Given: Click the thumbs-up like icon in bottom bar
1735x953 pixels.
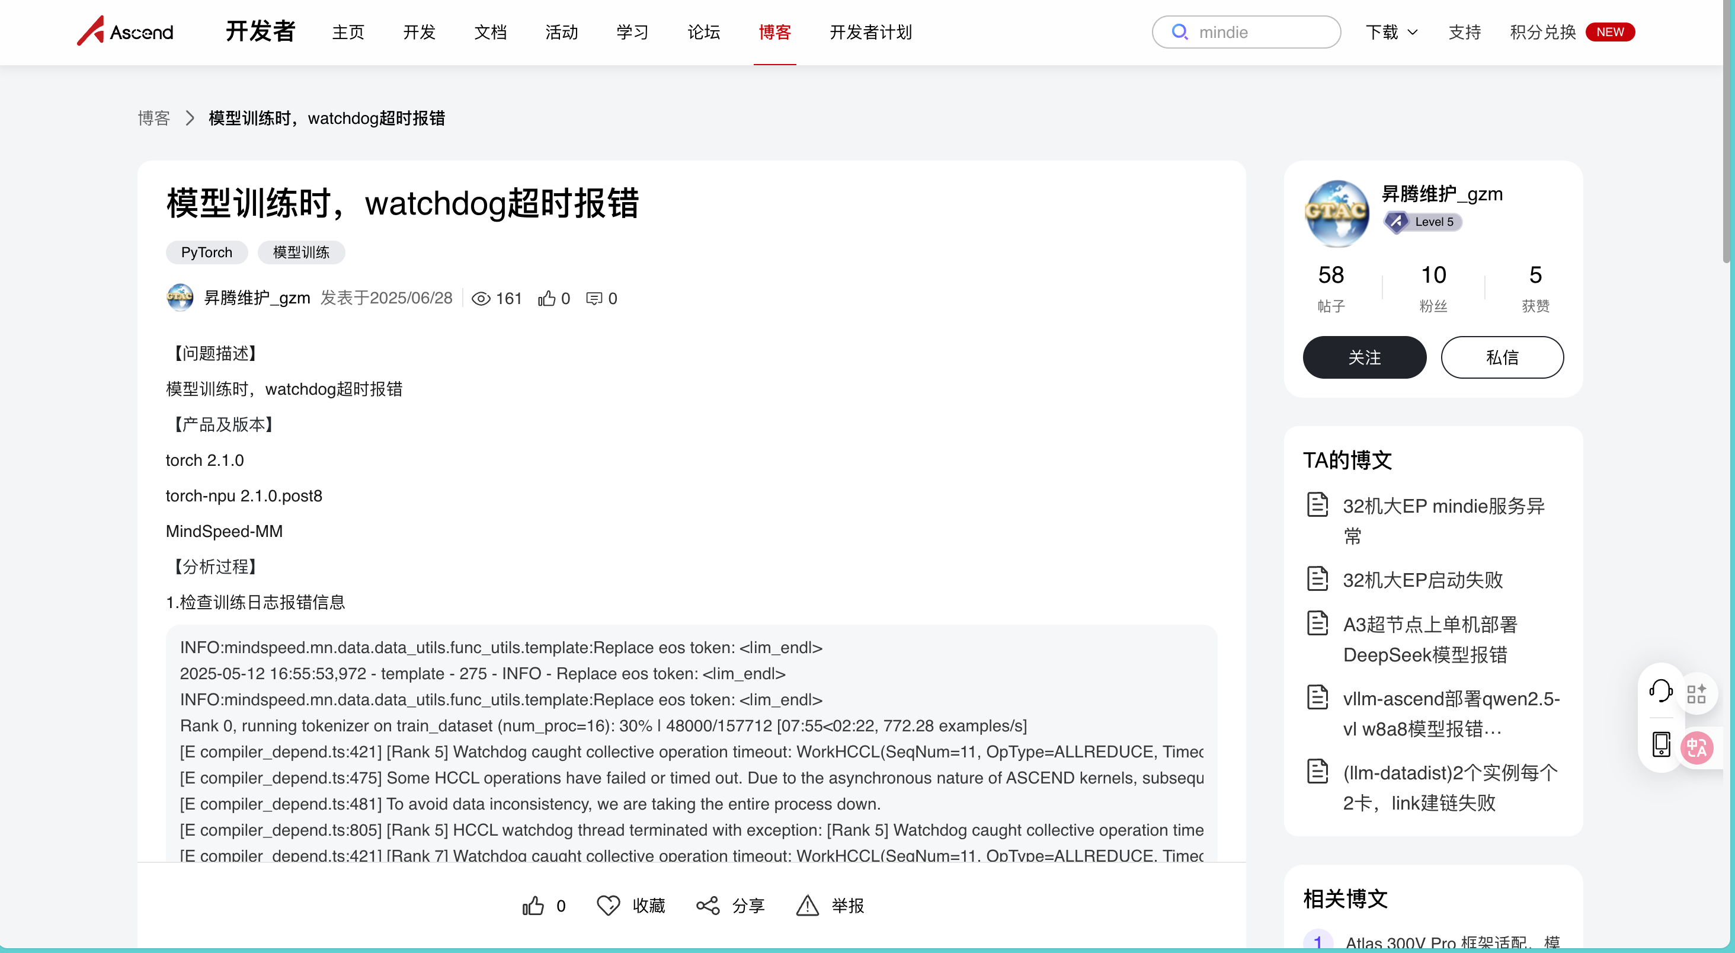Looking at the screenshot, I should (x=533, y=905).
